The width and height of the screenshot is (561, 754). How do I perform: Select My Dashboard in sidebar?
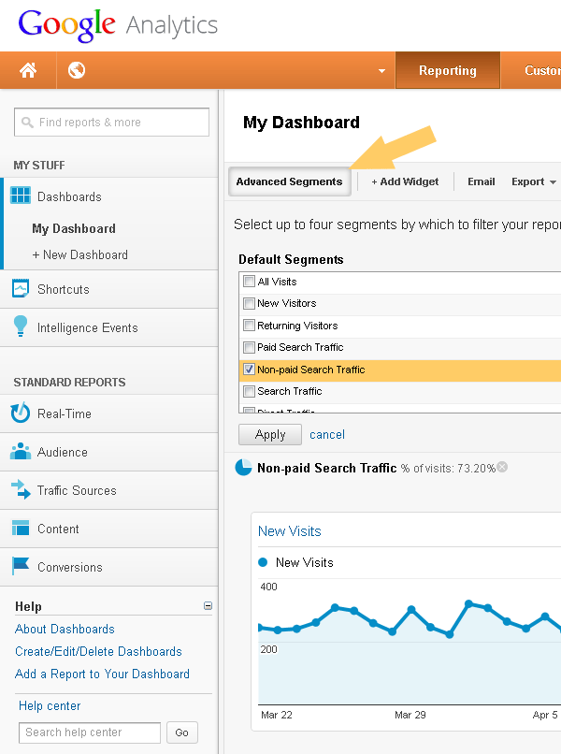74,228
